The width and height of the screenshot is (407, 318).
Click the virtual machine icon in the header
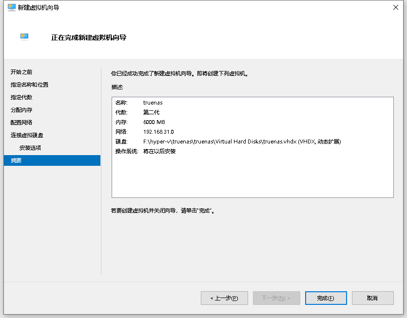tap(24, 36)
